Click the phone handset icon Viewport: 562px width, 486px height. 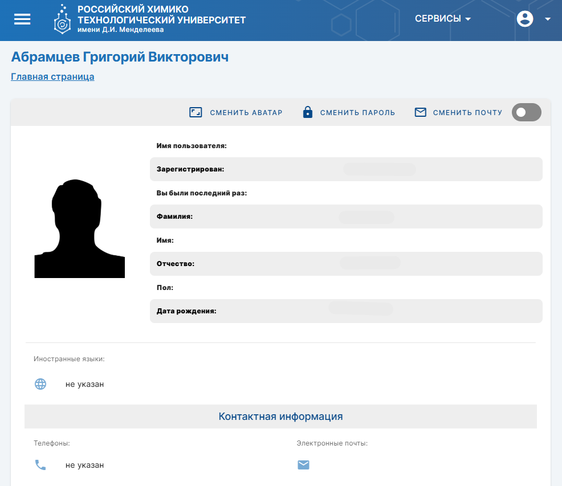tap(40, 465)
